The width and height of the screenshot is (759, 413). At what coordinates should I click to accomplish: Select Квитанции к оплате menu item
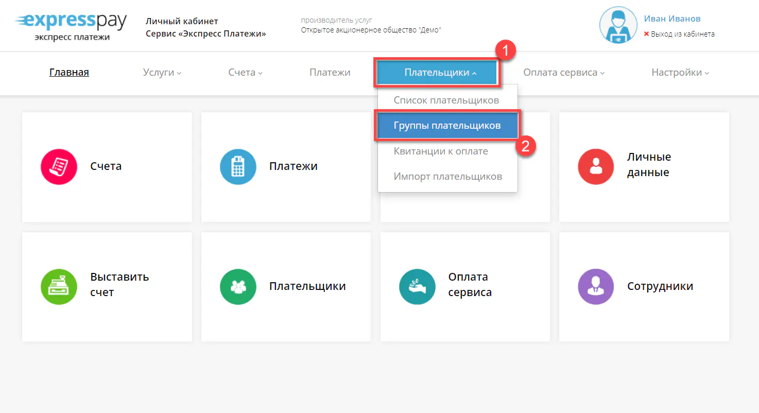[x=440, y=151]
